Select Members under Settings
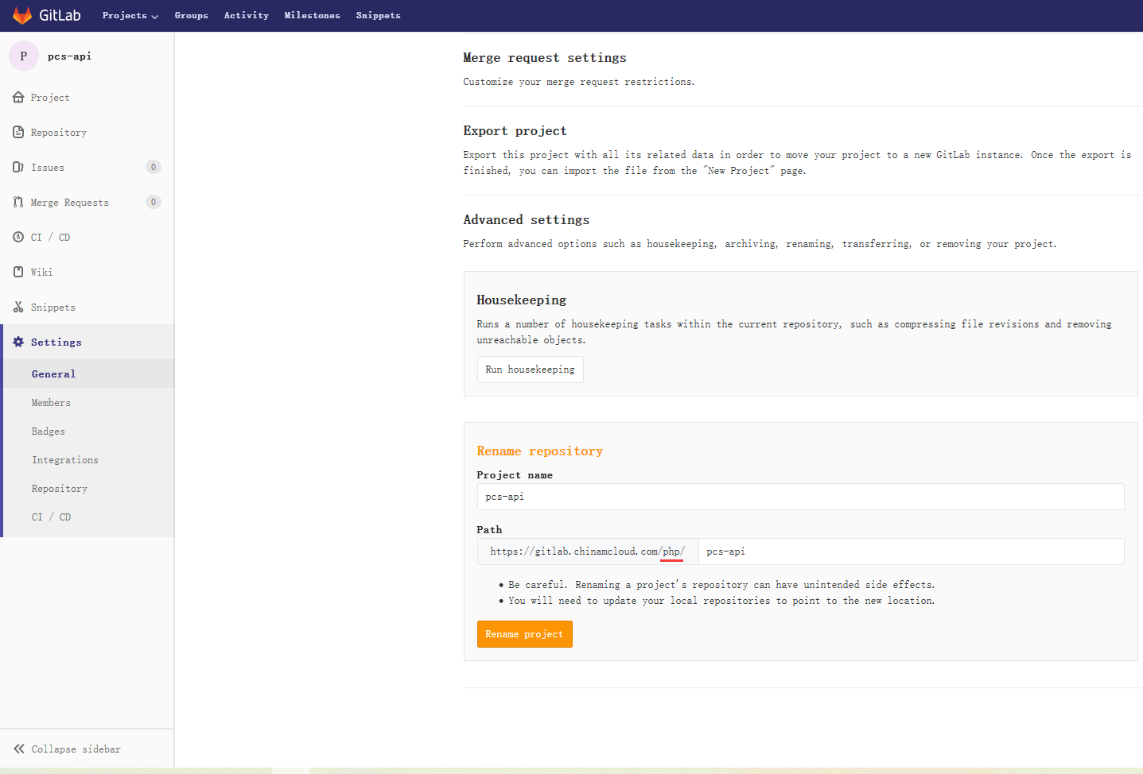 coord(51,403)
